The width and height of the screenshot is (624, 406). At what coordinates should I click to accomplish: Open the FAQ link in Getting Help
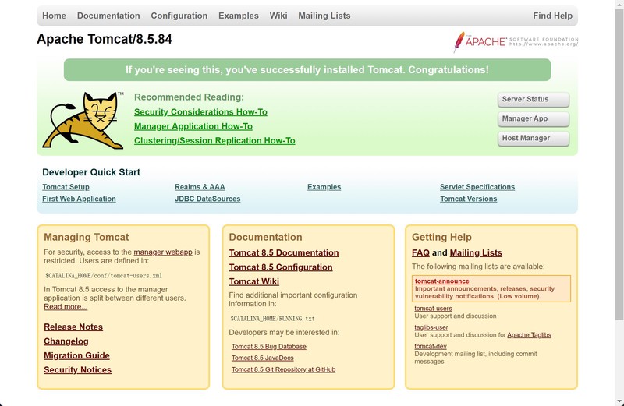click(x=420, y=253)
